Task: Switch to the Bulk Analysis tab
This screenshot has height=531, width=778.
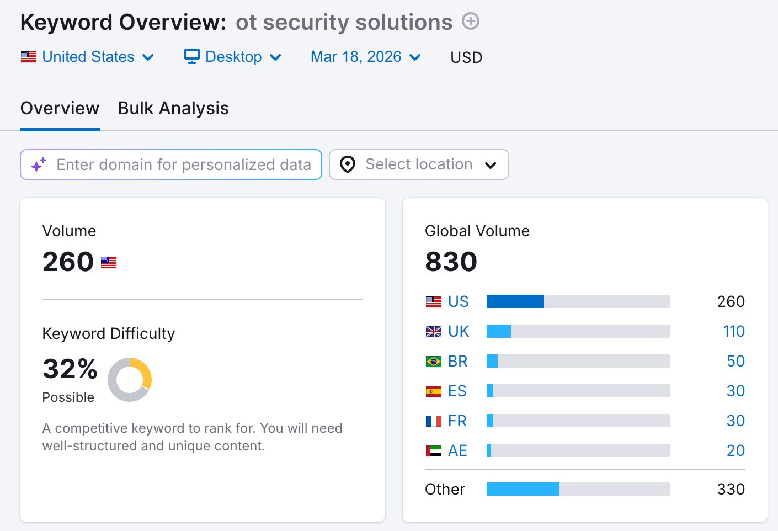Action: [x=173, y=108]
